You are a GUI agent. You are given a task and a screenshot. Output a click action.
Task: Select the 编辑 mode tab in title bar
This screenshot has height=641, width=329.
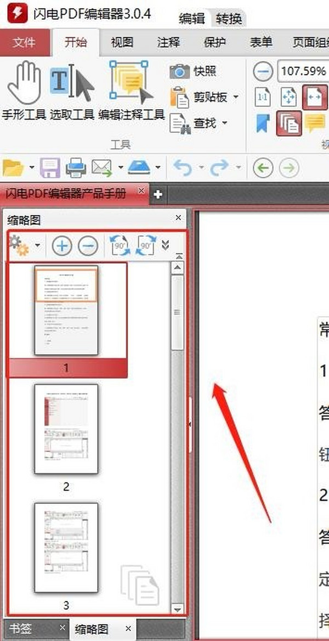[191, 19]
